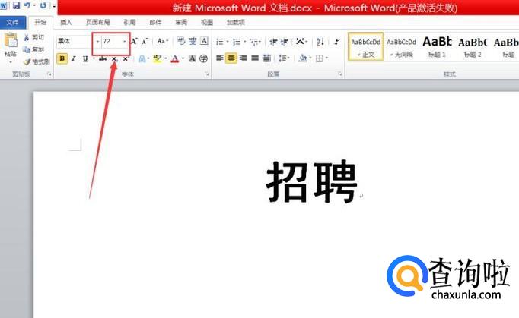Click the Sort icon in paragraph group

point(320,42)
